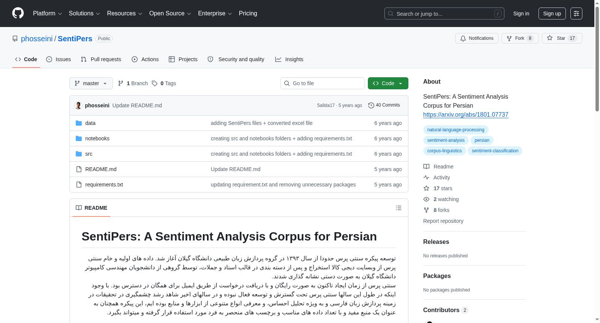Open the Pricing page
This screenshot has height=323, width=600.
point(248,14)
